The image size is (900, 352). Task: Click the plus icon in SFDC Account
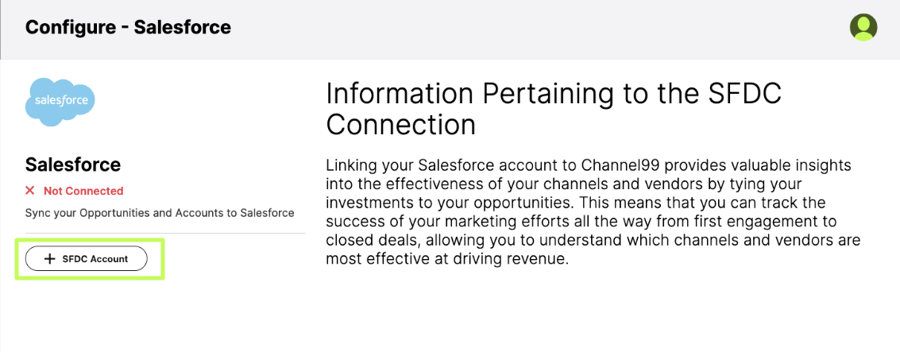pyautogui.click(x=49, y=259)
